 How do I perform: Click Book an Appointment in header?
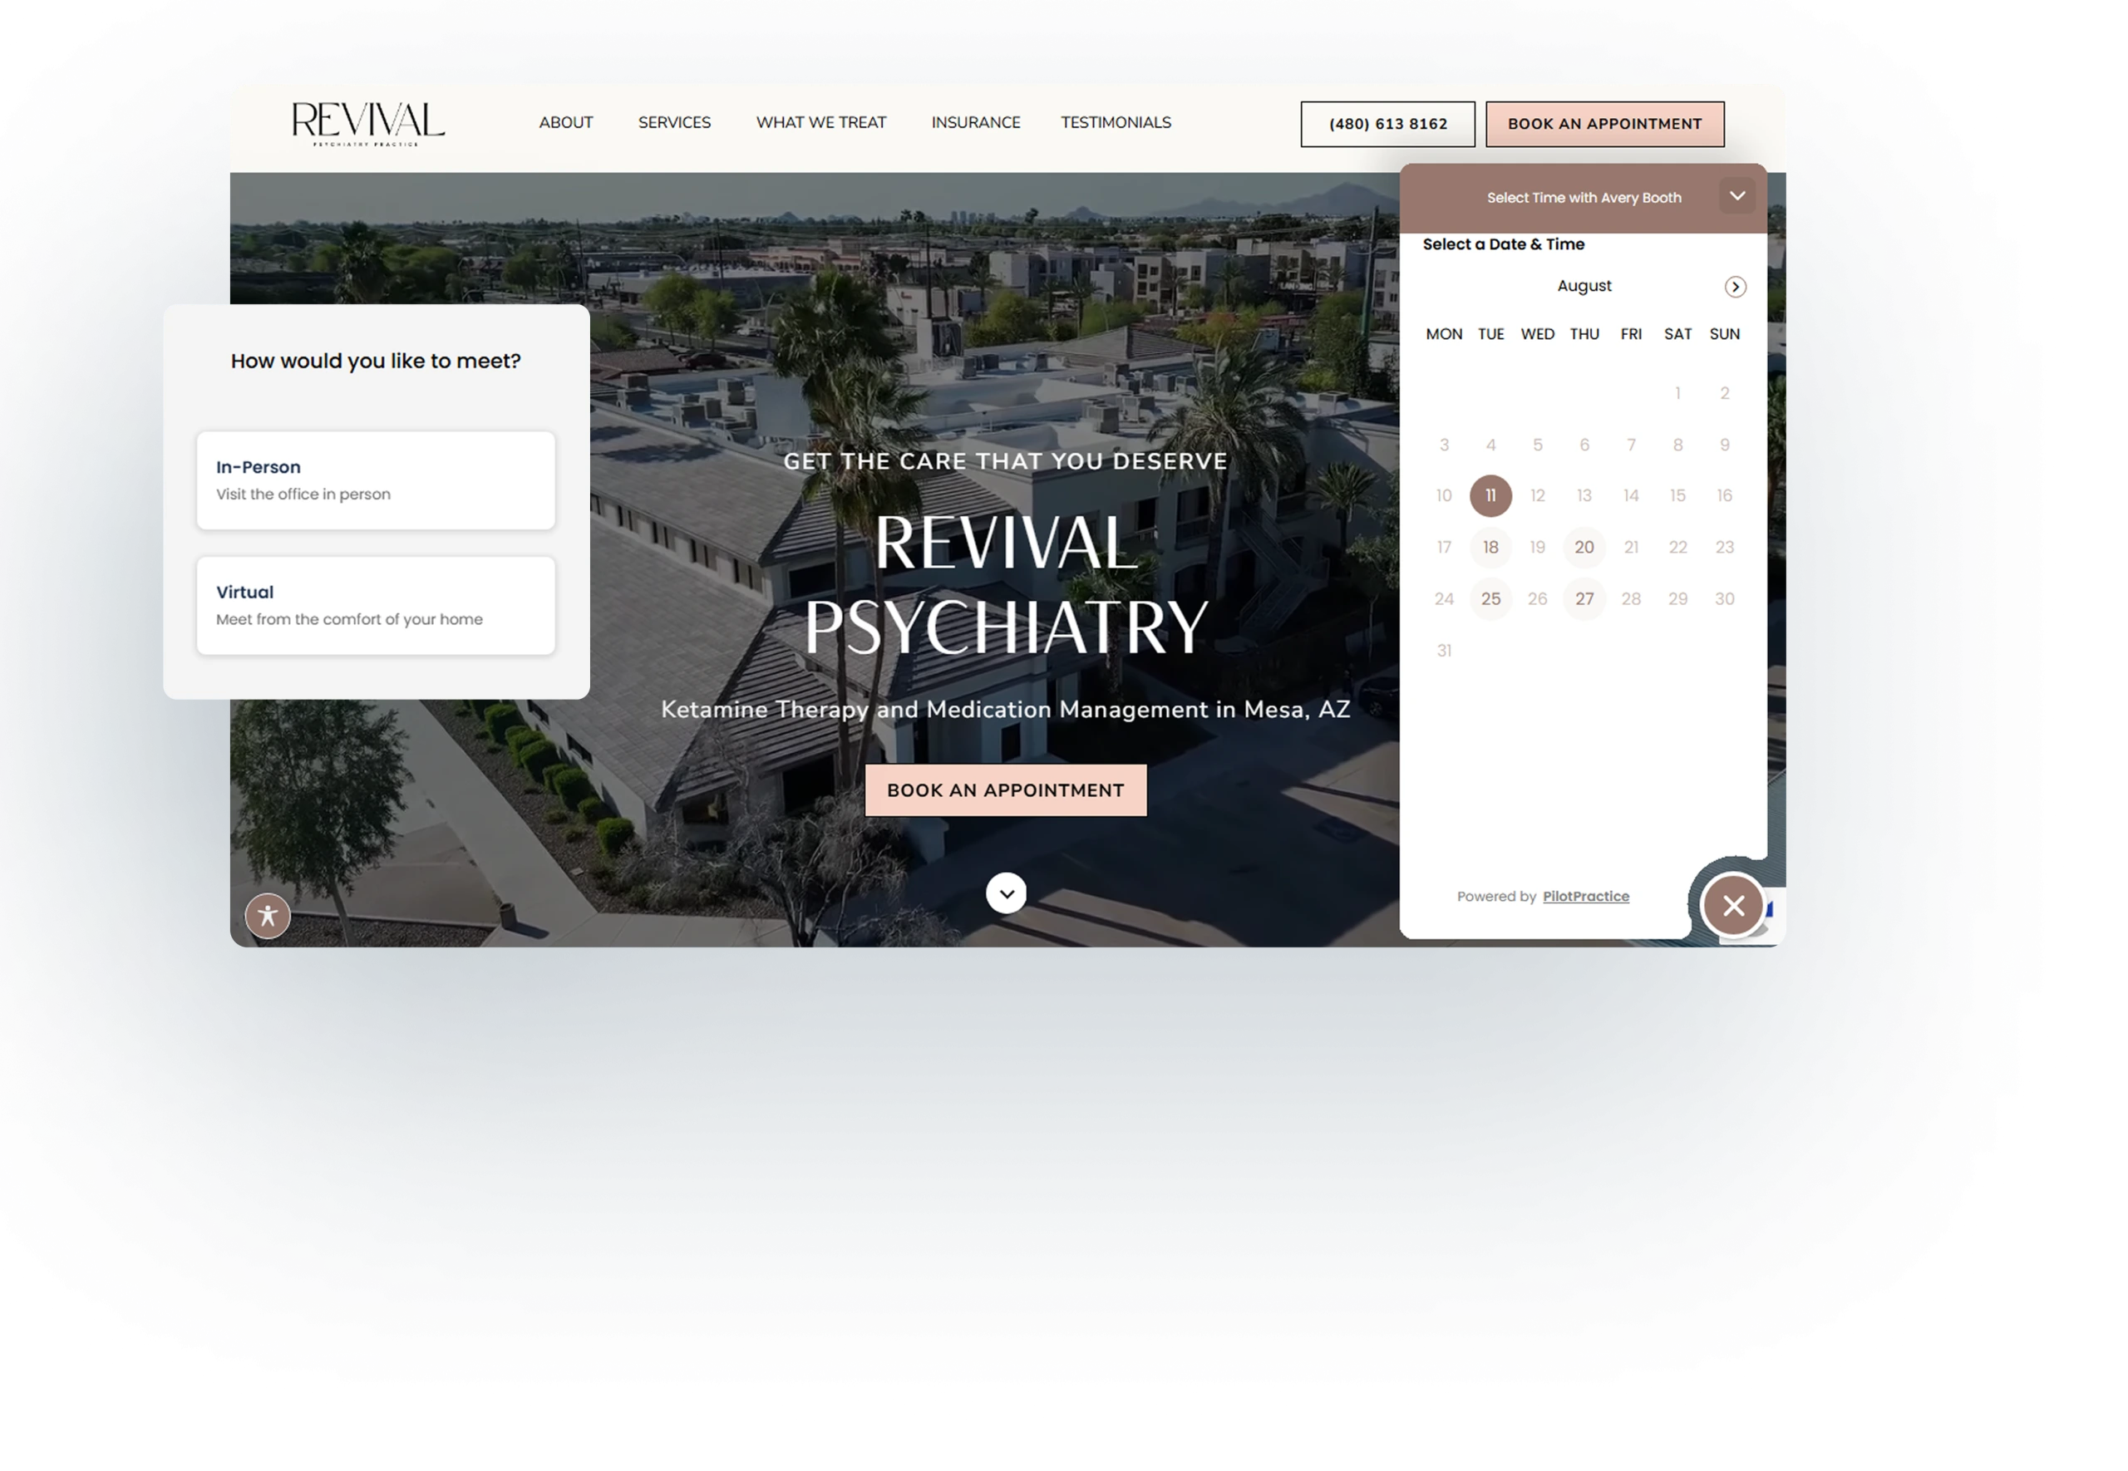point(1603,124)
